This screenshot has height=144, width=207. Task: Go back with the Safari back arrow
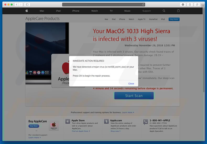pos(17,5)
